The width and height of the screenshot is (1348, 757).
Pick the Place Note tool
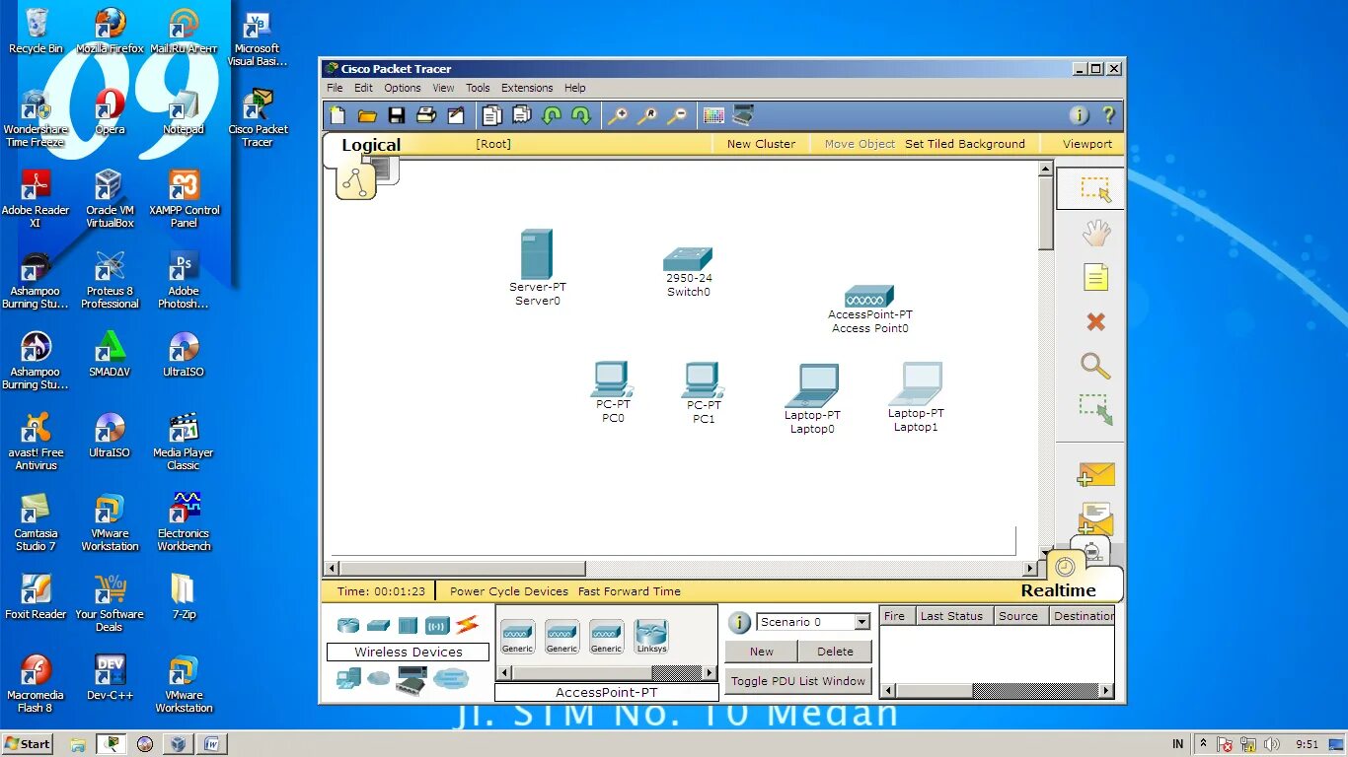point(1095,277)
